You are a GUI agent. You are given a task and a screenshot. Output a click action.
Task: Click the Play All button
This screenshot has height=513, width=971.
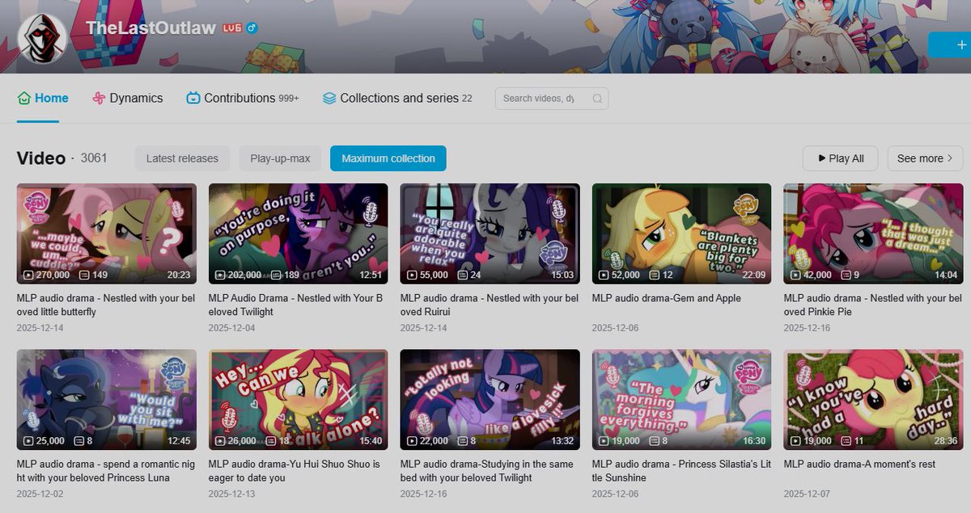pos(840,158)
